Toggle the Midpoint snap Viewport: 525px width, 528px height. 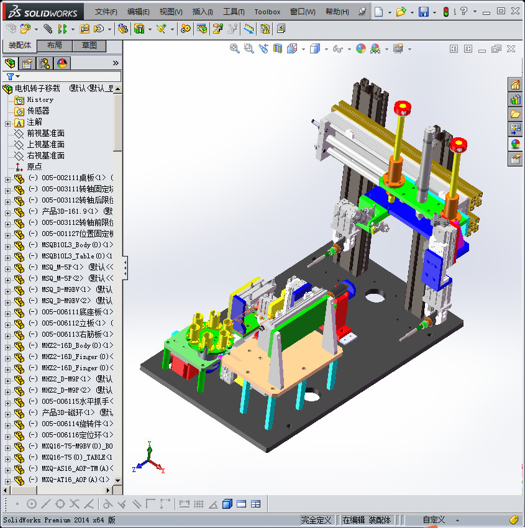tap(46, 504)
